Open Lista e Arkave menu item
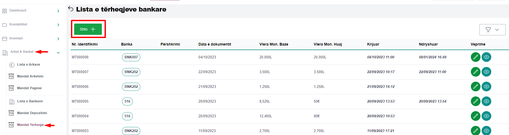The width and height of the screenshot is (509, 135). (x=28, y=65)
